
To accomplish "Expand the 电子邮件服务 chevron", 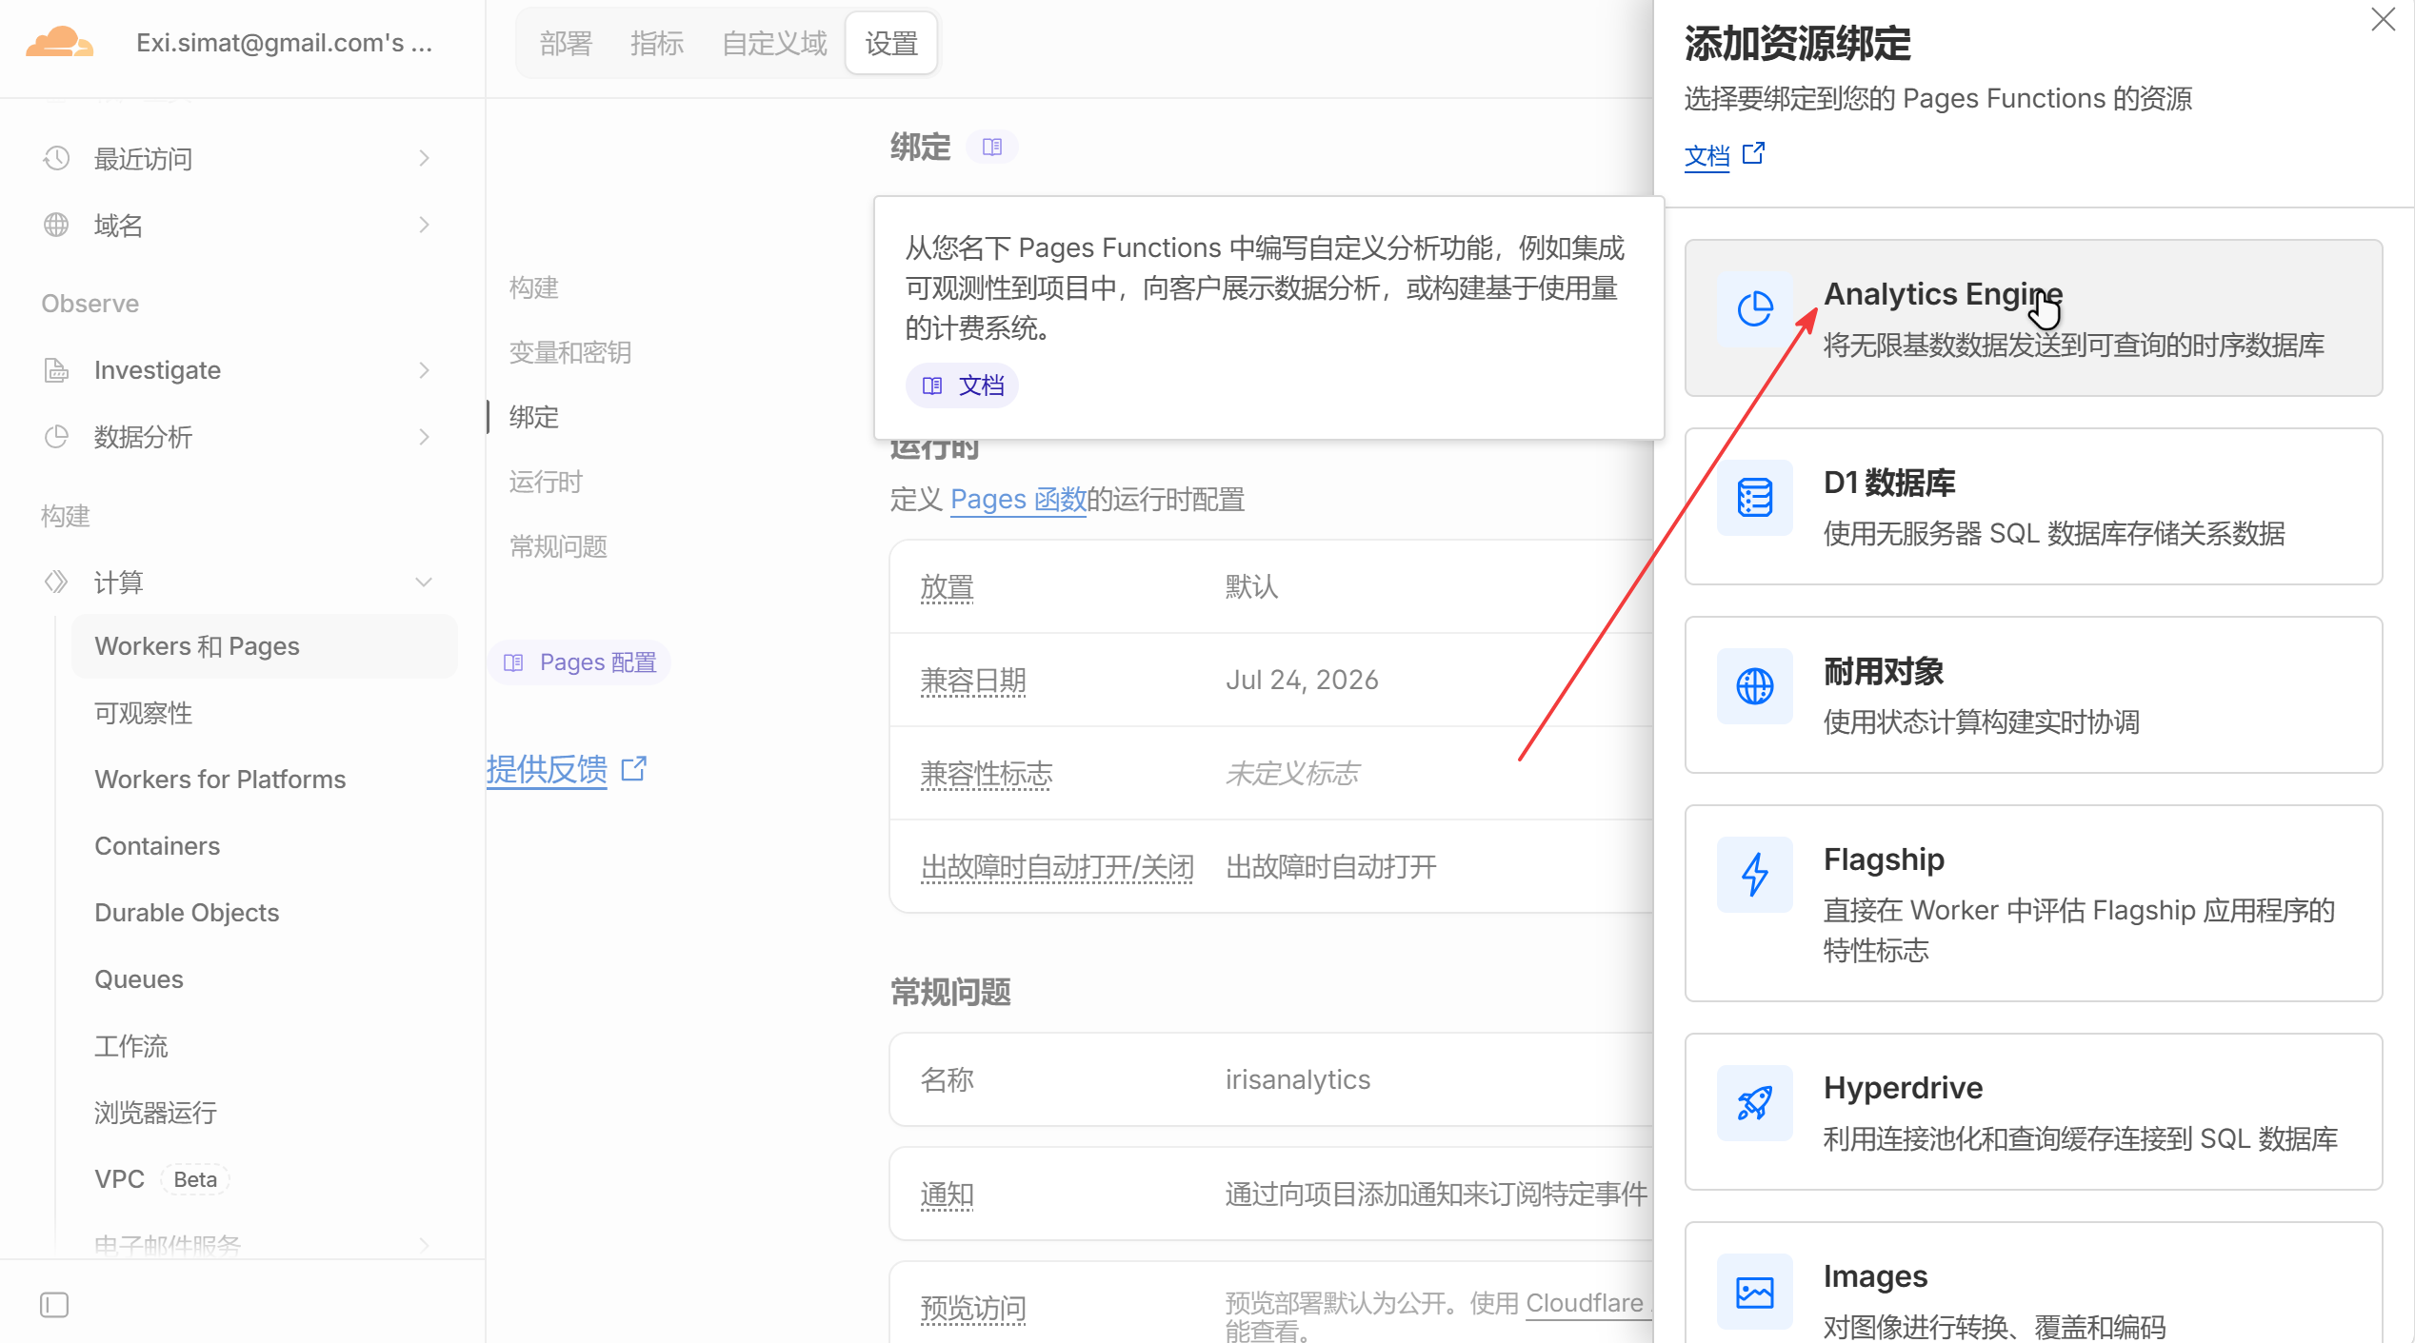I will (x=425, y=1244).
